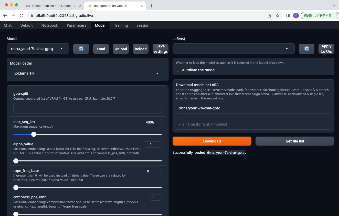Viewport: 339px width, 216px height.
Task: Click the max_seq_len number box
Action: 152,122
